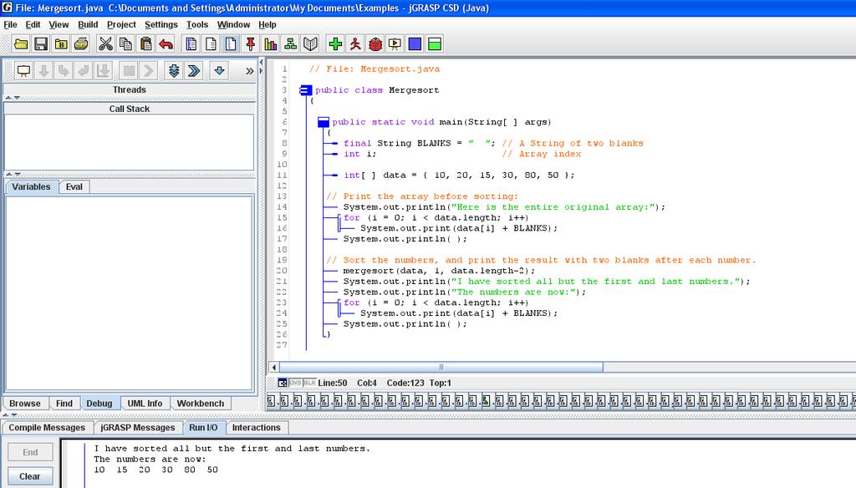Click the editor horizontal scrollbar thumb
This screenshot has width=856, height=488.
coord(441,367)
